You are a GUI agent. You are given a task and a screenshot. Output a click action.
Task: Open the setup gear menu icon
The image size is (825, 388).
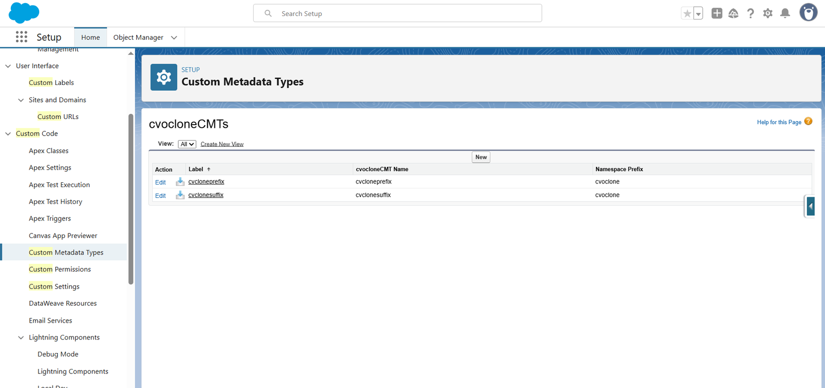pyautogui.click(x=768, y=13)
